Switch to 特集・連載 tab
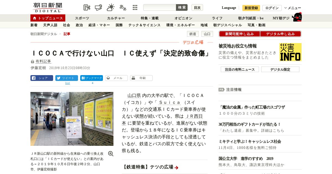This screenshot has height=174, width=332. point(150,18)
